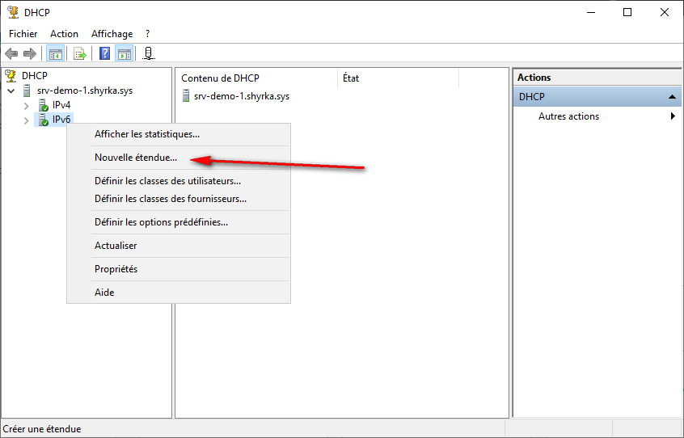Choose 'Nouvelle étendue...' from the context menu
Viewport: 684px width, 438px height.
[x=136, y=158]
